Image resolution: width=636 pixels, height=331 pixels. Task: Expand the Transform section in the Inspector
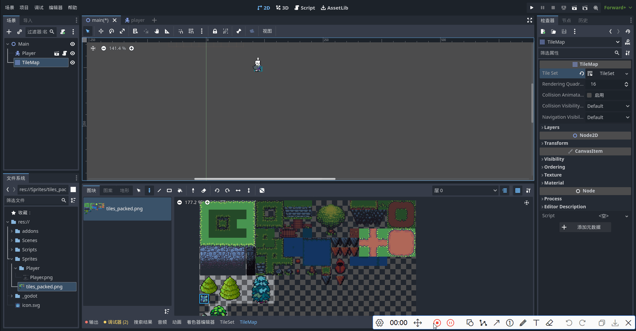pyautogui.click(x=557, y=143)
